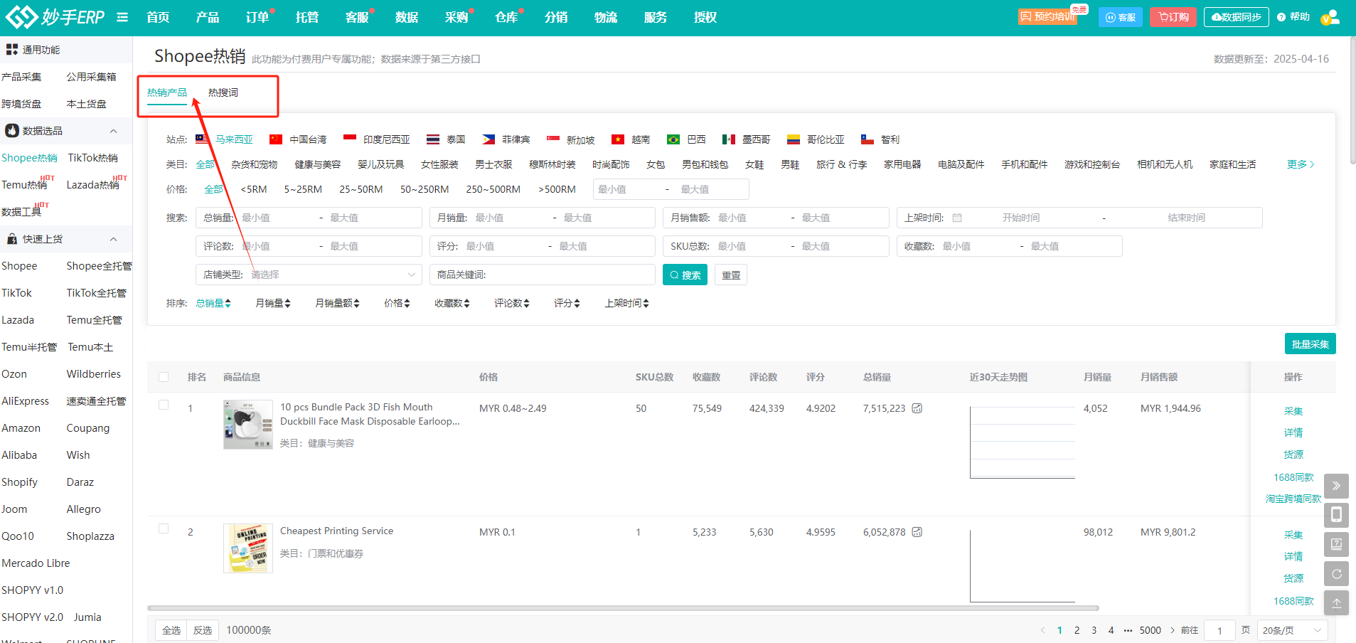Click the back-to-top floating icon
Viewport: 1356px width, 643px height.
point(1336,602)
